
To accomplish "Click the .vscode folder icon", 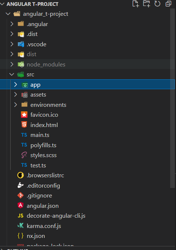I will point(21,44).
